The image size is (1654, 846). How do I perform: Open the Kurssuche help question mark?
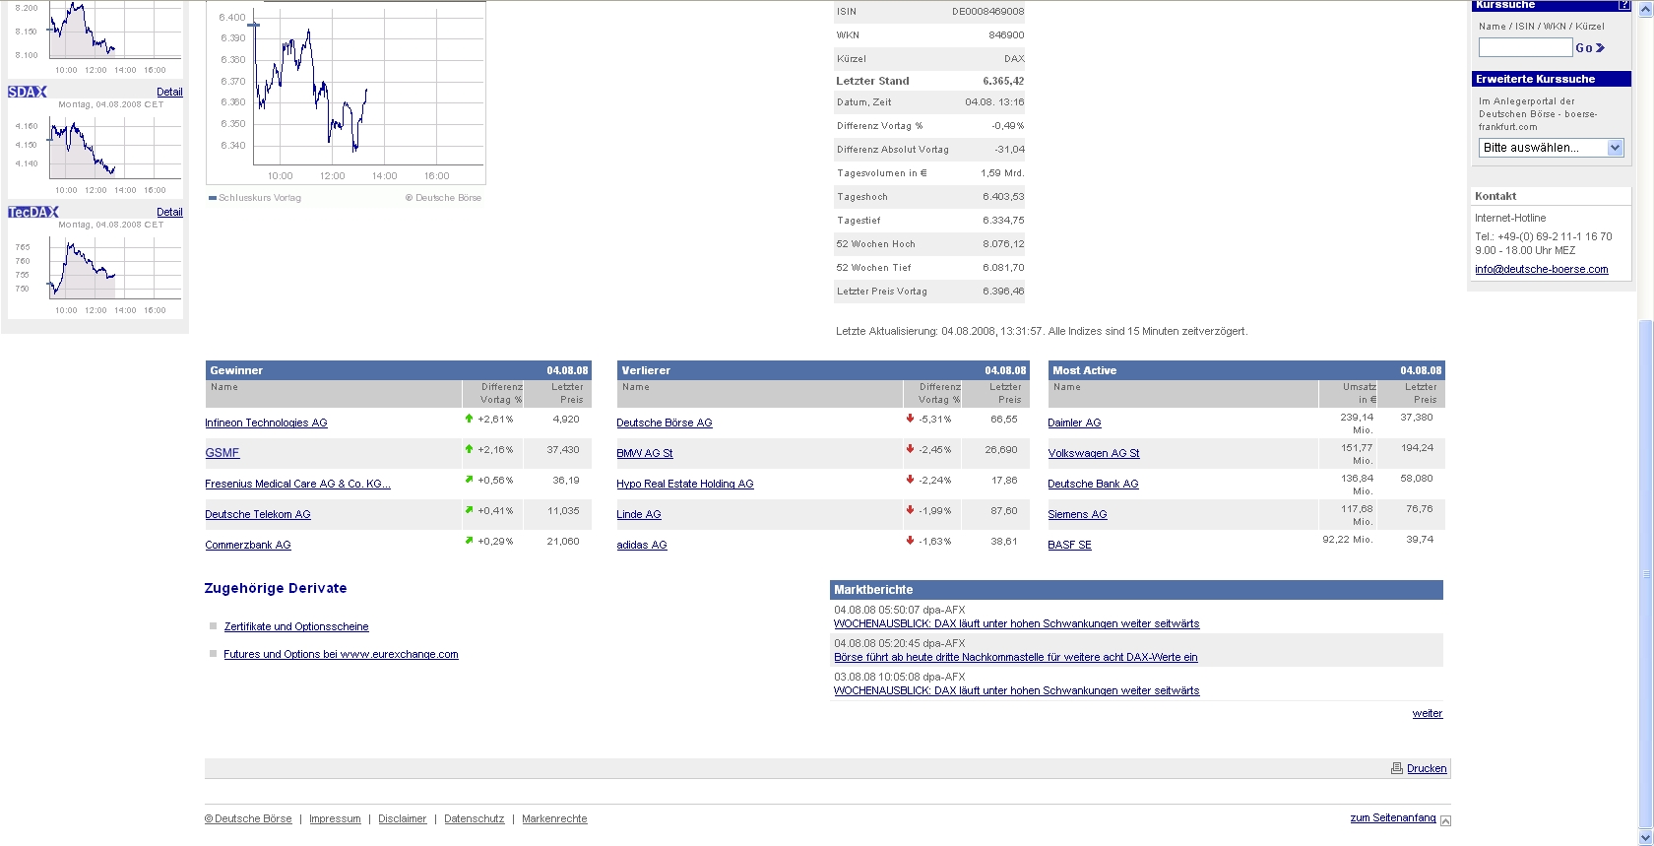[1623, 5]
